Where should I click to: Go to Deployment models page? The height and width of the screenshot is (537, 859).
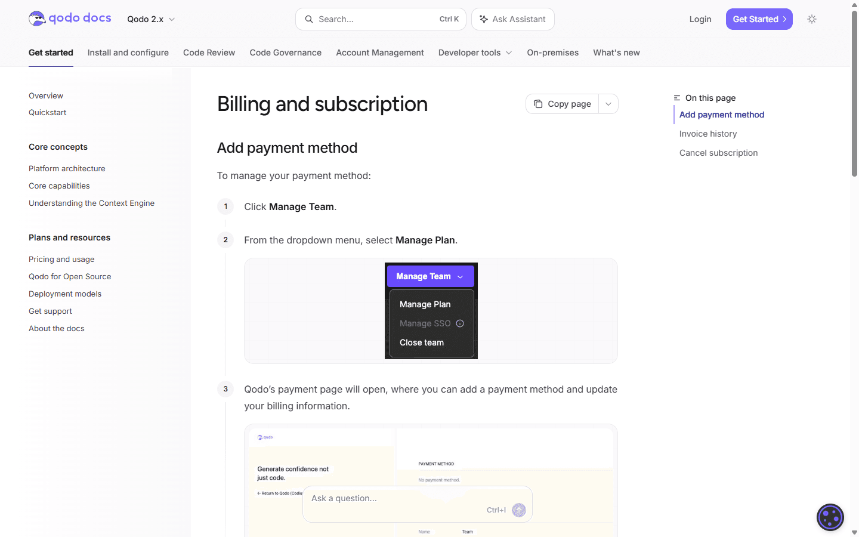65,294
